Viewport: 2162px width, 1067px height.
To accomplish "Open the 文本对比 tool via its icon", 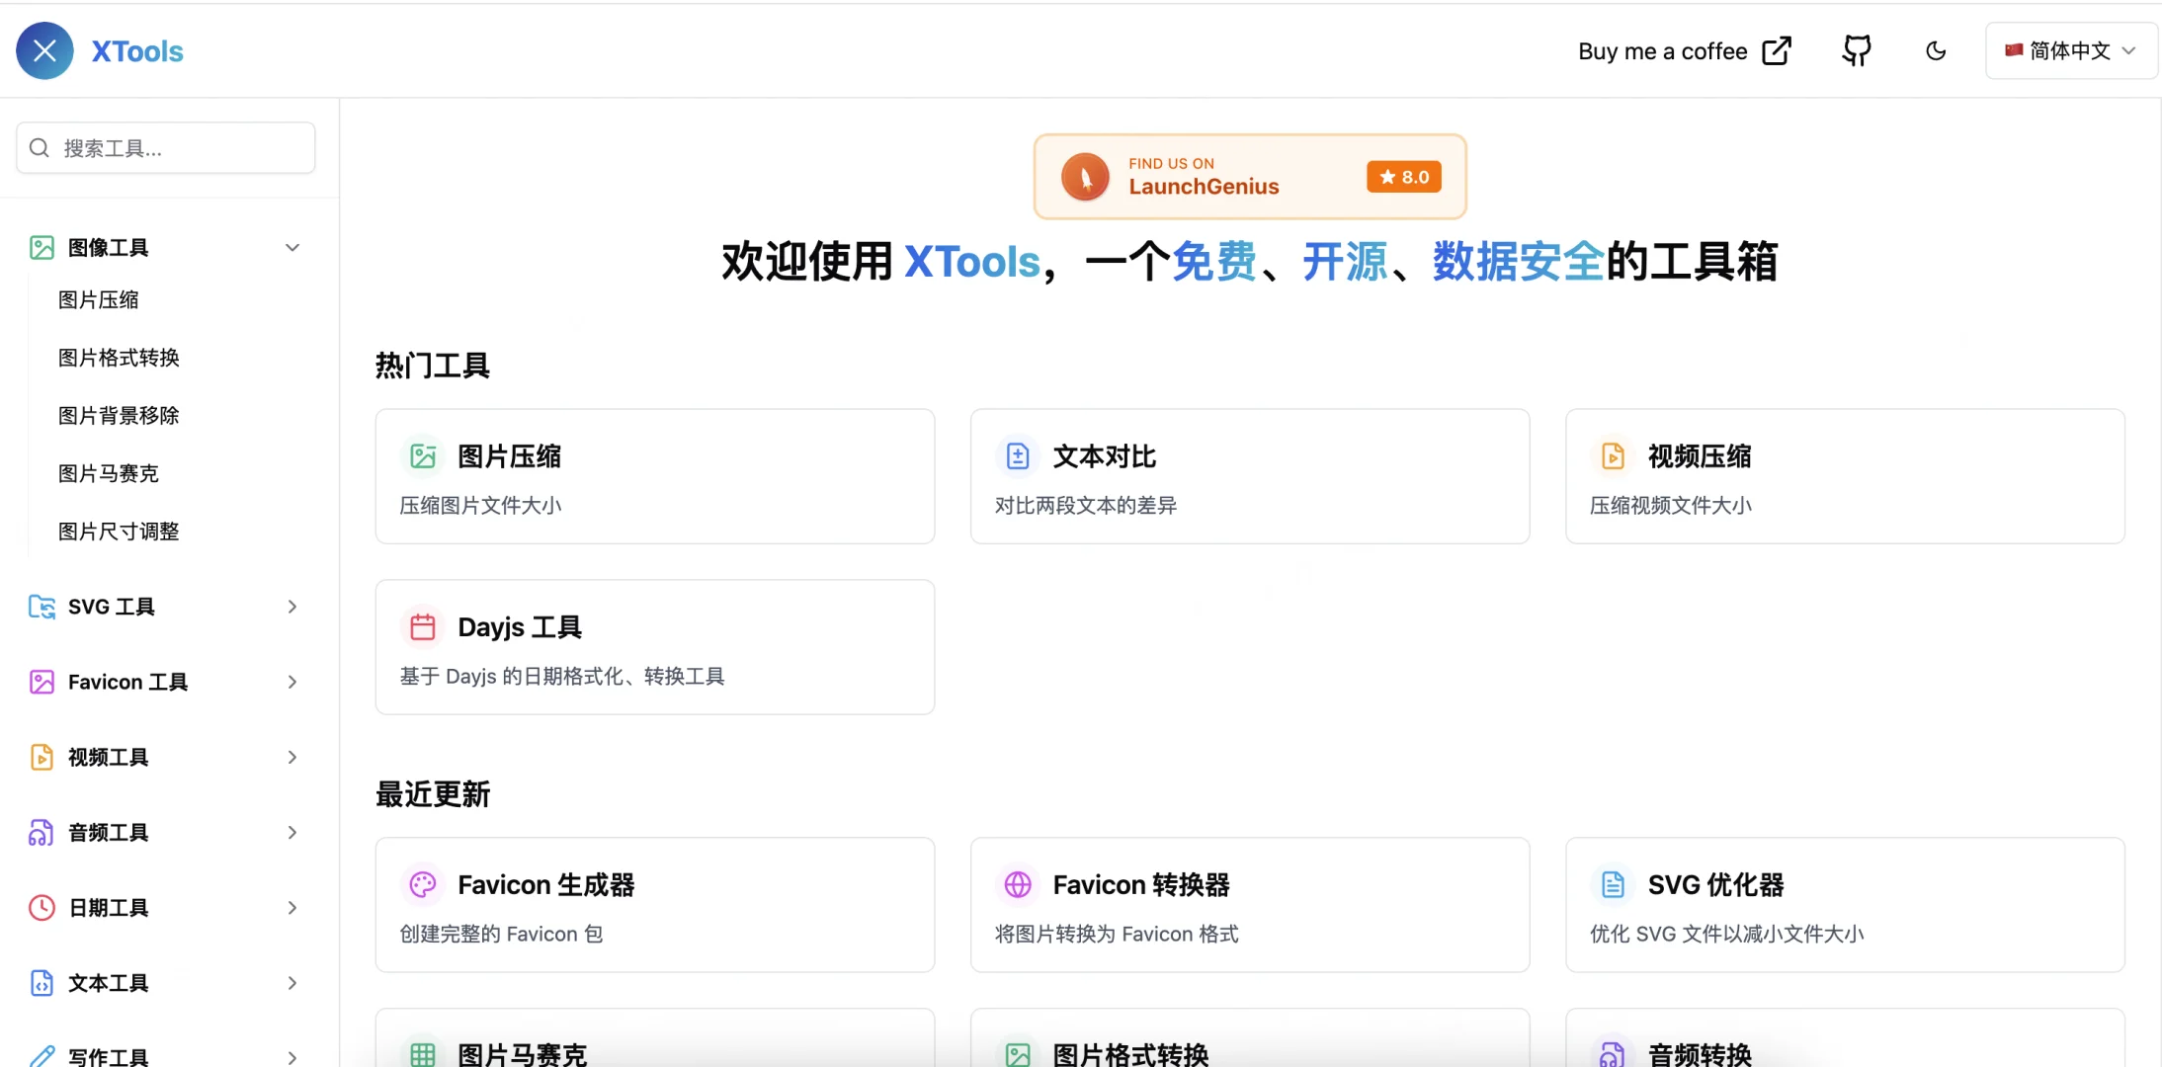I will (1018, 455).
